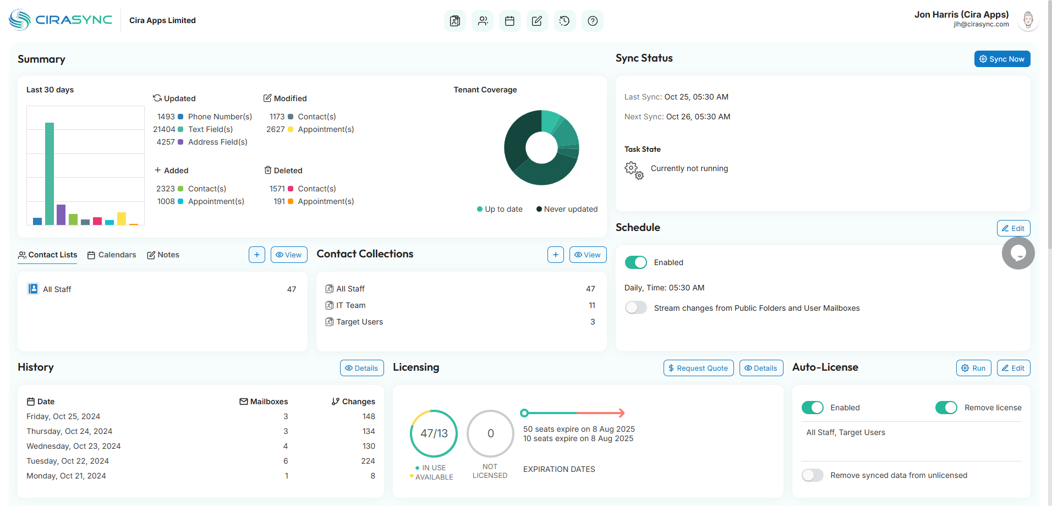This screenshot has width=1052, height=506.
Task: Toggle the Auto-License Remove license switch
Action: point(946,408)
